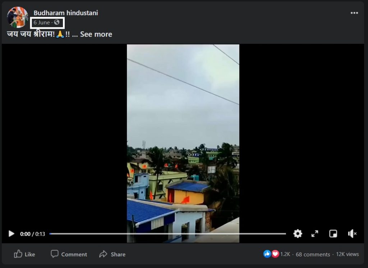Seek on the video progress bar
Screen dimensions: 368x268
[x=167, y=234]
